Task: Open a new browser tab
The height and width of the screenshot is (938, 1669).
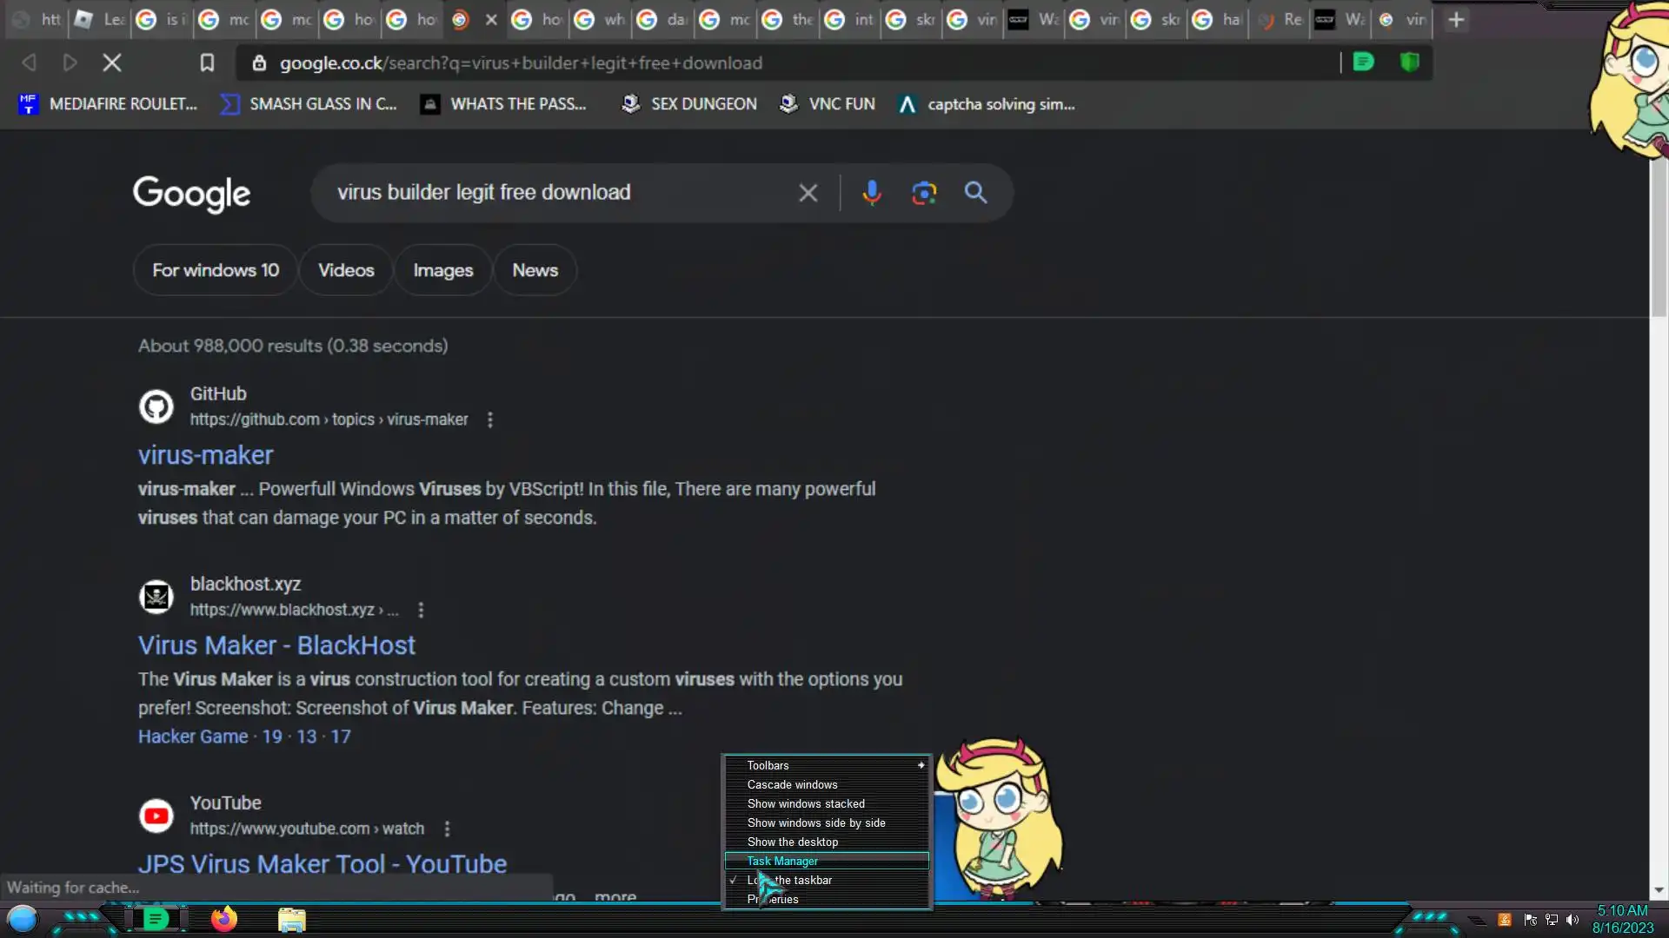Action: click(1456, 19)
